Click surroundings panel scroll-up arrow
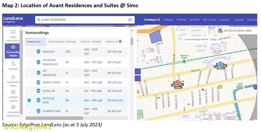261x132 pixels. coord(132,31)
